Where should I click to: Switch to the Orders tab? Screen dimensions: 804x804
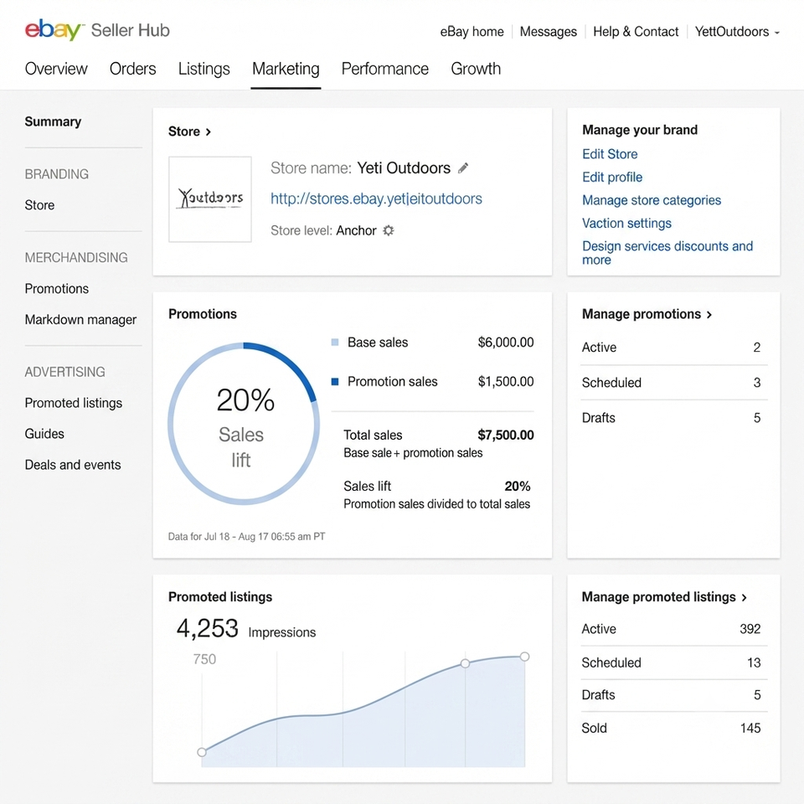133,69
